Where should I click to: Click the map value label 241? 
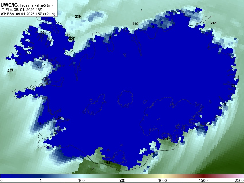(x=61, y=118)
